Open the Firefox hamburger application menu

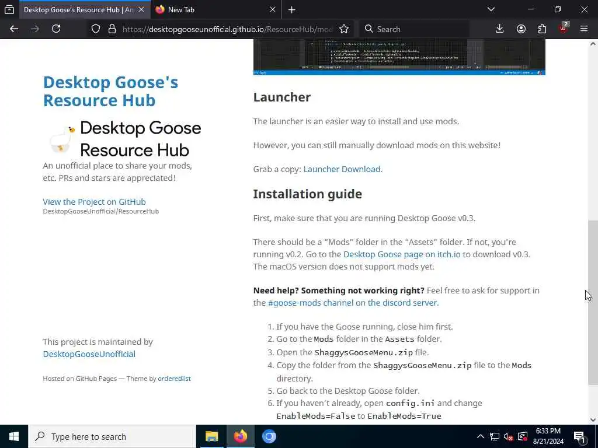[584, 29]
